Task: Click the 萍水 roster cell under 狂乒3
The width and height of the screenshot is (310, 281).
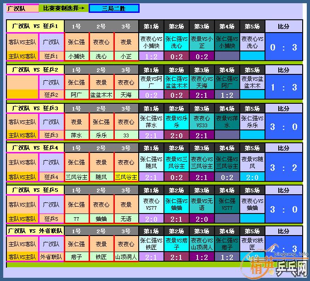Action: pyautogui.click(x=77, y=135)
